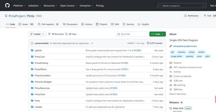Open Custom properties link

pos(181,76)
